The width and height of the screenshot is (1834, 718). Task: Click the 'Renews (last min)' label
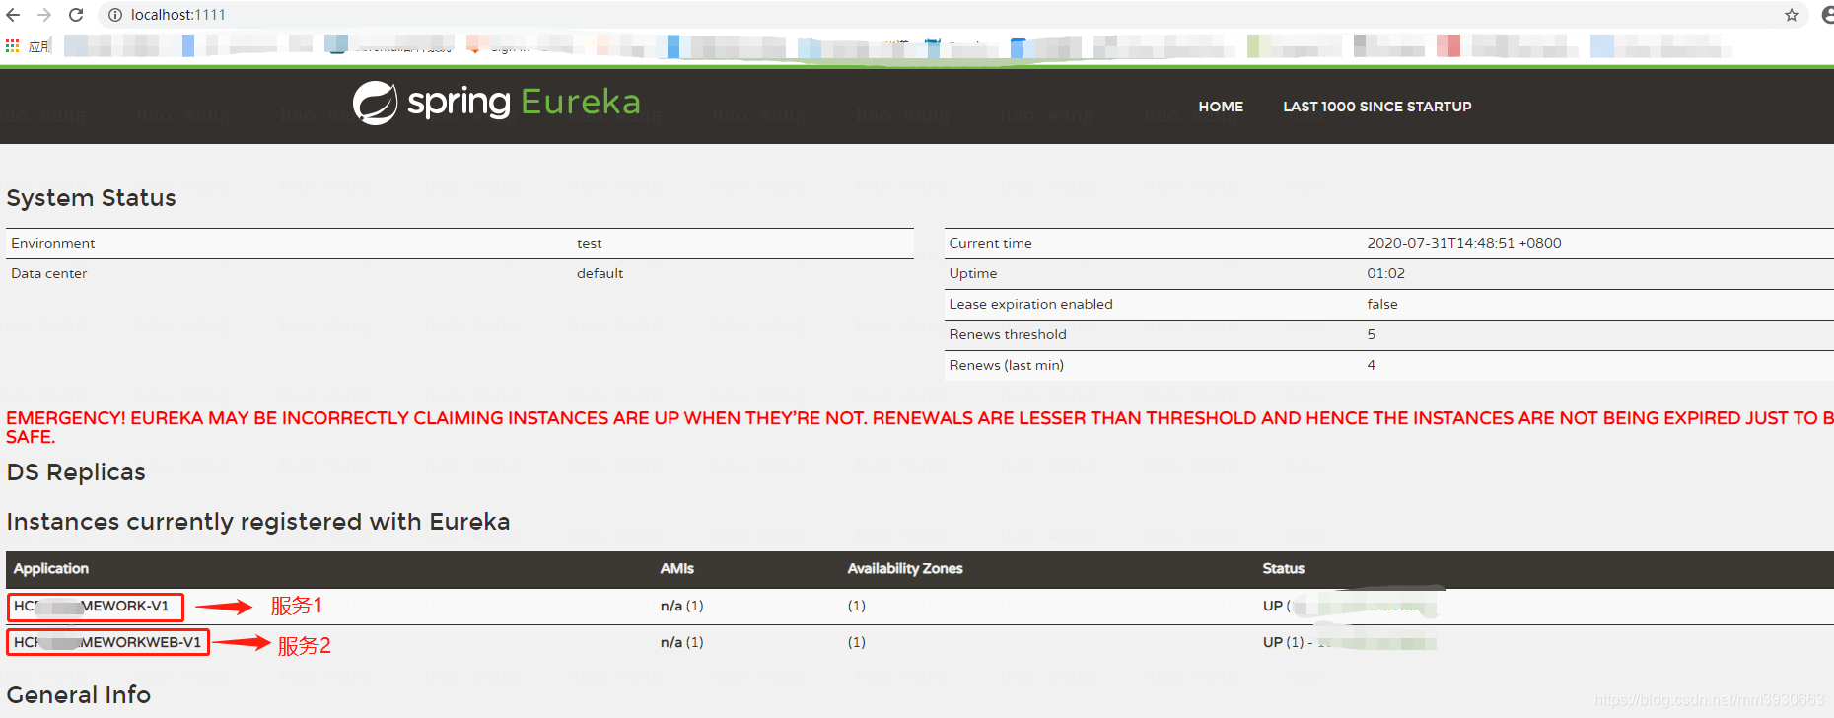tap(1006, 365)
